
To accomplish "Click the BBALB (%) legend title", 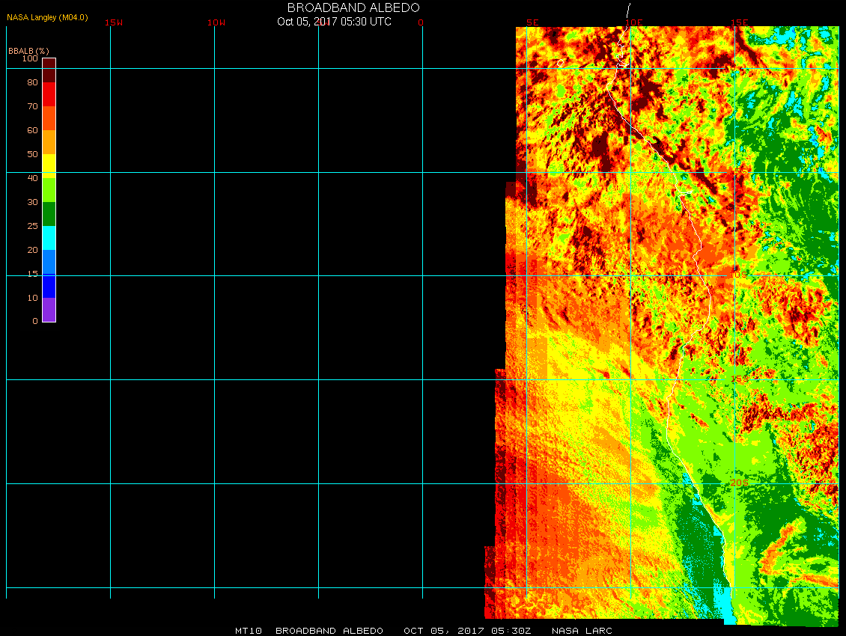I will 28,51.
